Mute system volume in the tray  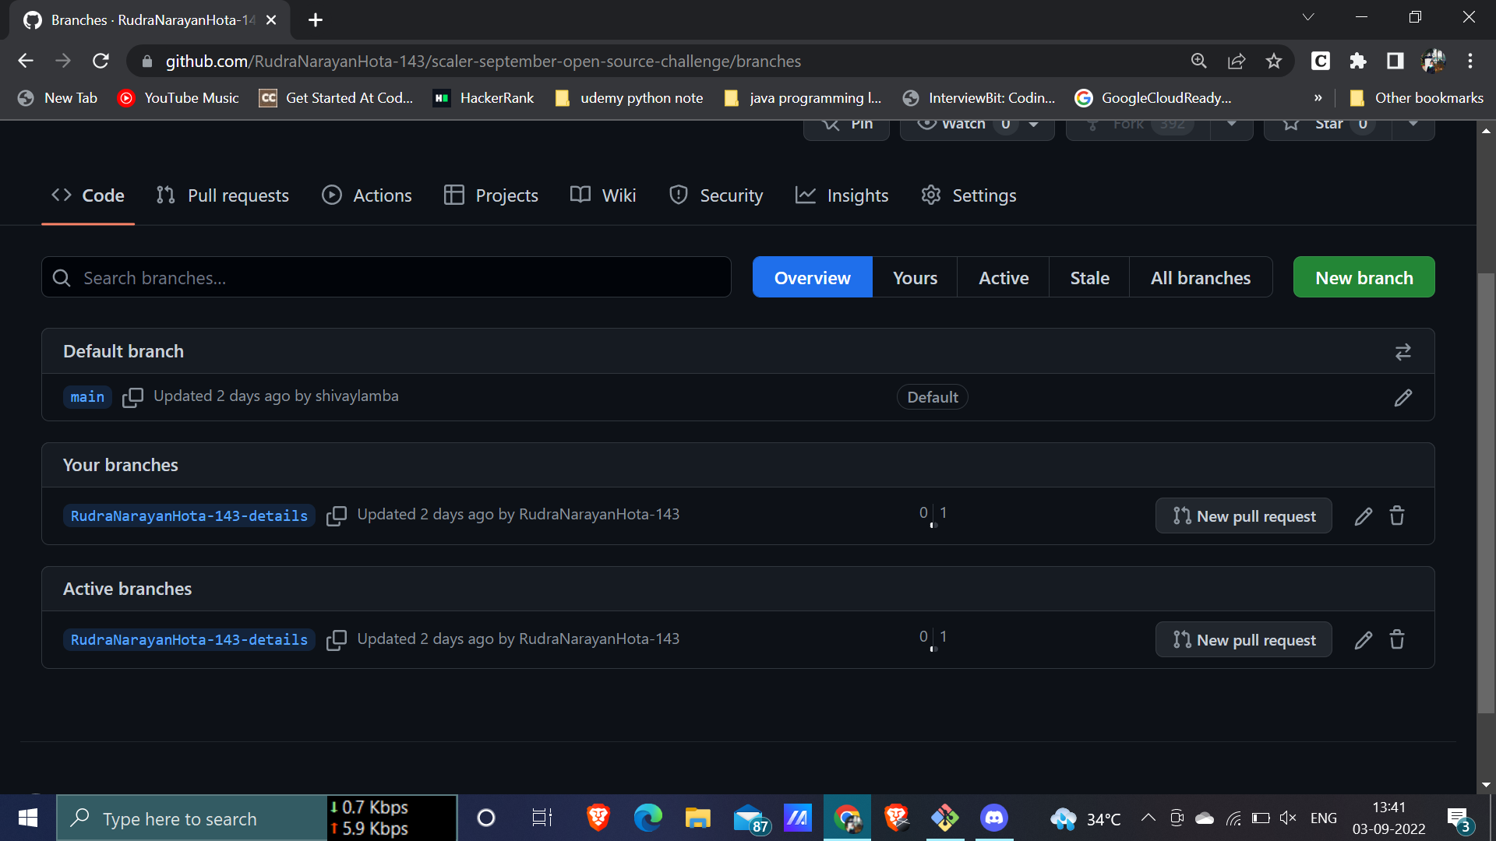[1288, 818]
